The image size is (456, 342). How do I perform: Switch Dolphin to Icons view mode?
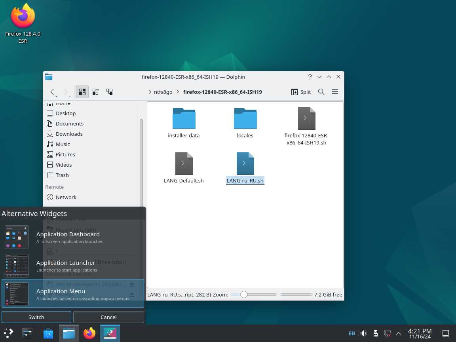coord(82,92)
